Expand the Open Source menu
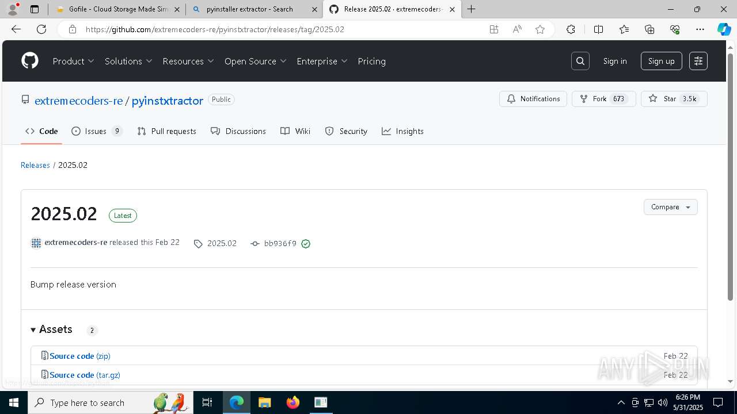The image size is (737, 414). tap(256, 61)
